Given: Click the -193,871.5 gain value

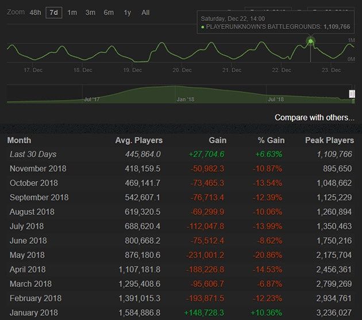Looking at the screenshot, I should coord(205,299).
